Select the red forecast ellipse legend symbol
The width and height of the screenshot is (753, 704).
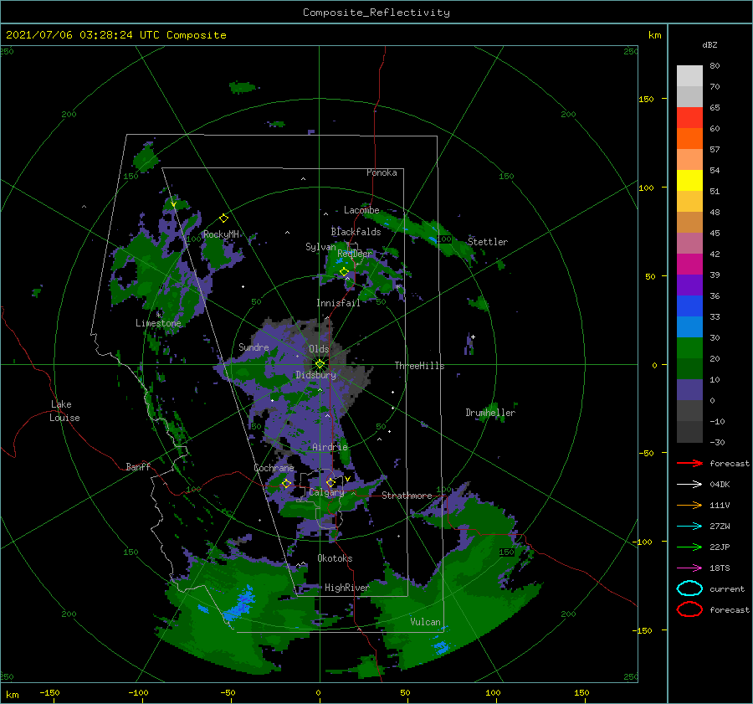(x=689, y=609)
